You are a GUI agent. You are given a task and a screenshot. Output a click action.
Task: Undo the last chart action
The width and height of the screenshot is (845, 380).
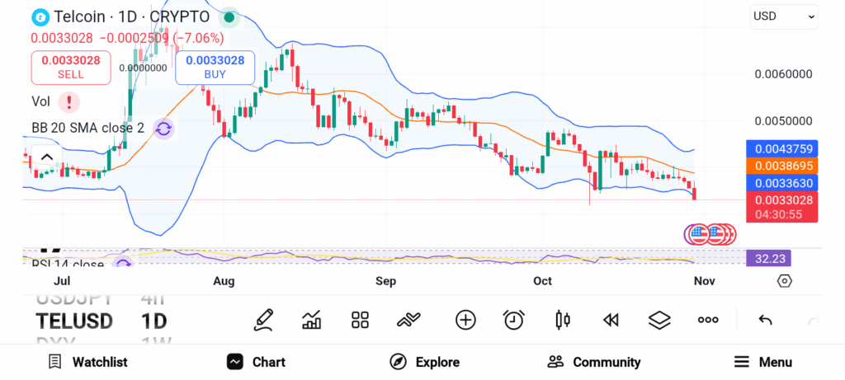pos(765,320)
